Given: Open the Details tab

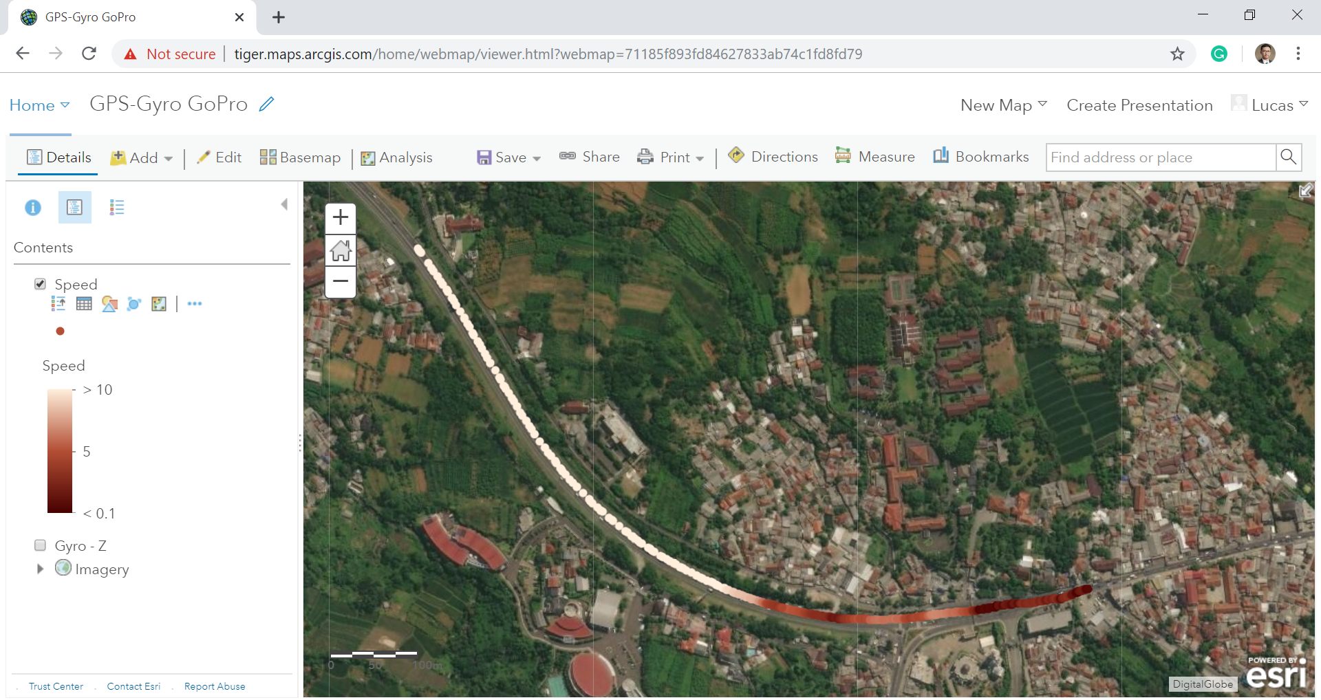Looking at the screenshot, I should 58,157.
